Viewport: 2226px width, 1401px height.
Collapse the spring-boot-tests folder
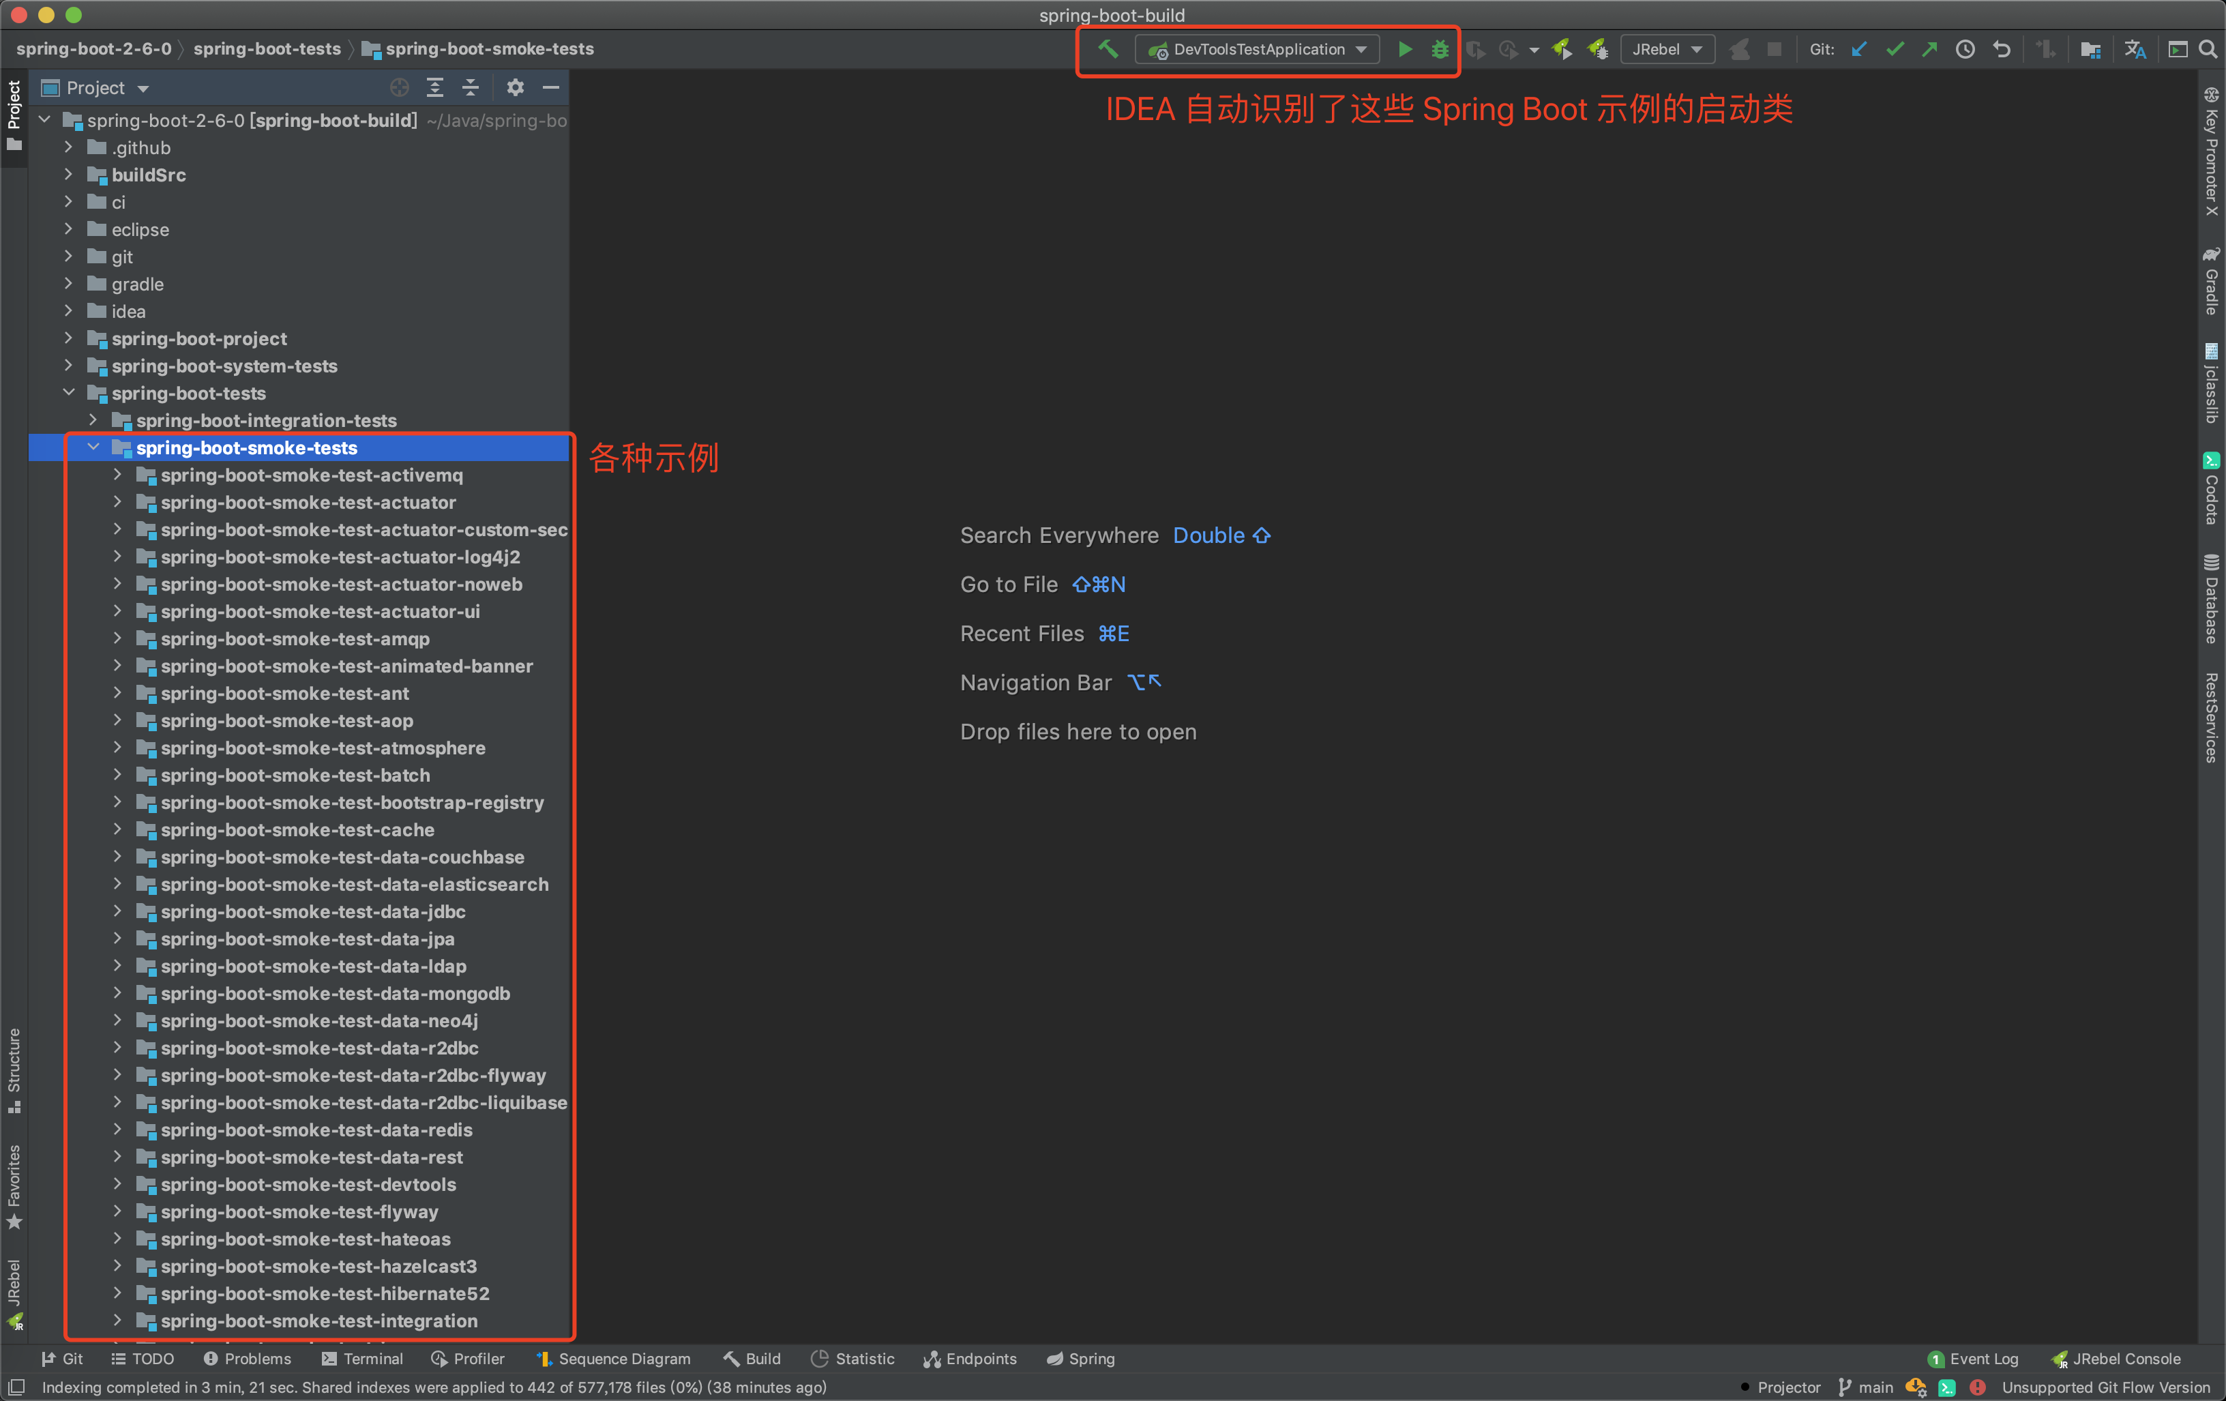coord(70,393)
